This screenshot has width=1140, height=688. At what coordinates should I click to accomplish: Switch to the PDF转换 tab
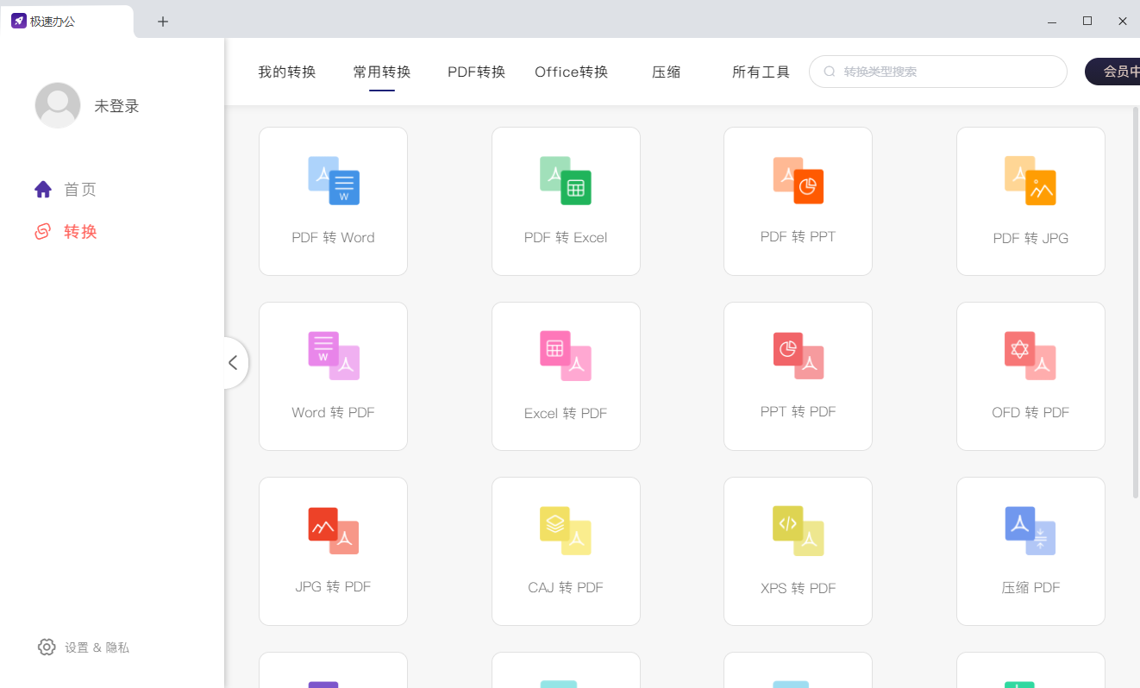(476, 72)
